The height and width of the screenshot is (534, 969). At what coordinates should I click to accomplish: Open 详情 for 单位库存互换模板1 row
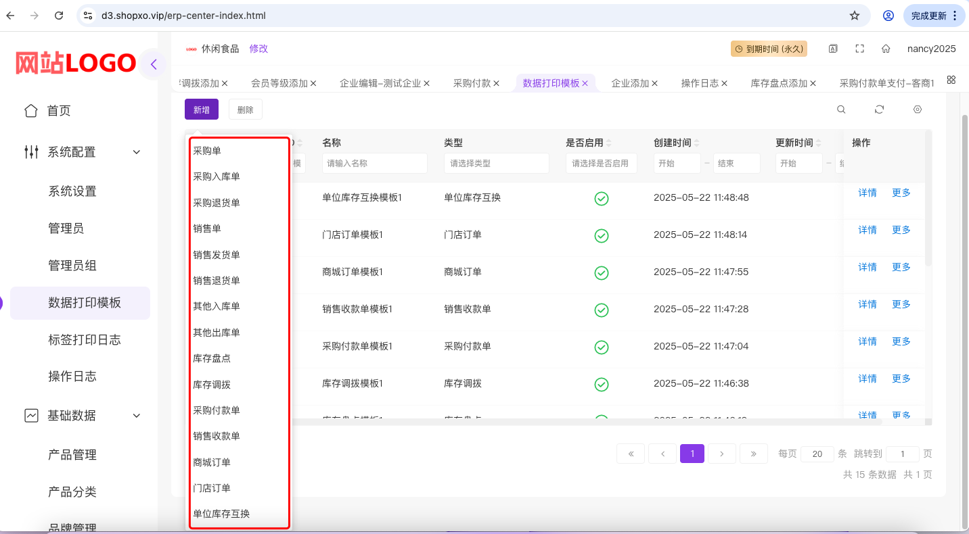pyautogui.click(x=867, y=193)
